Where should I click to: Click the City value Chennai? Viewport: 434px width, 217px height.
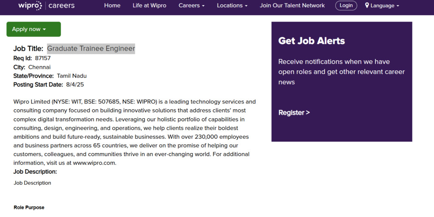tap(39, 67)
